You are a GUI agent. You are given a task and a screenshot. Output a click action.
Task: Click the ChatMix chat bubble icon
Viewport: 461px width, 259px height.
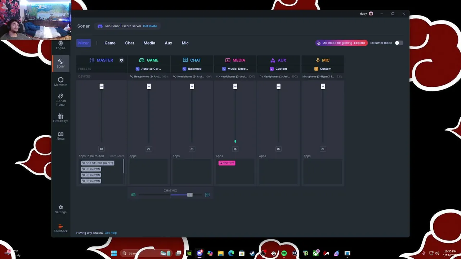click(207, 195)
